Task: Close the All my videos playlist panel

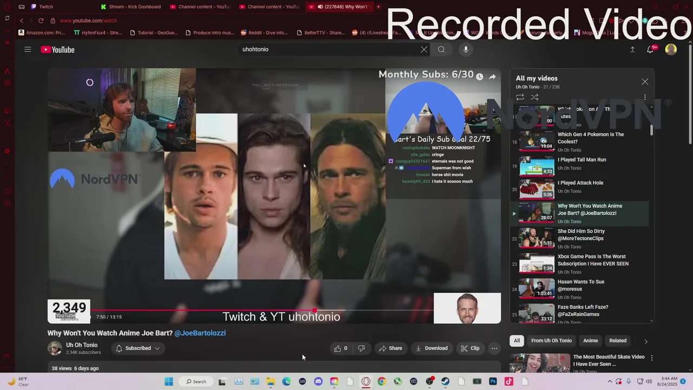Action: pyautogui.click(x=645, y=82)
